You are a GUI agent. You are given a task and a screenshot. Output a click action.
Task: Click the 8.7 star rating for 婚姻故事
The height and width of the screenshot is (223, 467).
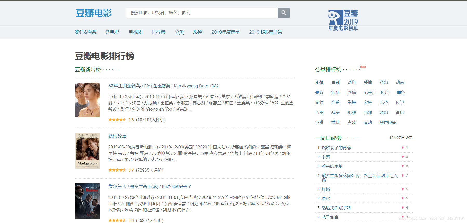click(117, 170)
